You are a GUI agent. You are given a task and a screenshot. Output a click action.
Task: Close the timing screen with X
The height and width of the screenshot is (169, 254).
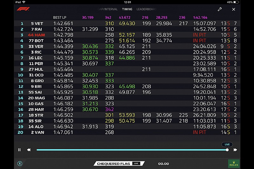[234, 10]
